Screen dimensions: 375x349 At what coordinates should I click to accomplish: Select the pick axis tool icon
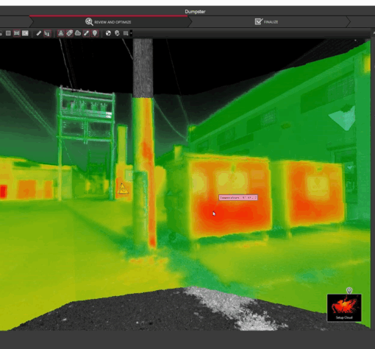pos(47,33)
